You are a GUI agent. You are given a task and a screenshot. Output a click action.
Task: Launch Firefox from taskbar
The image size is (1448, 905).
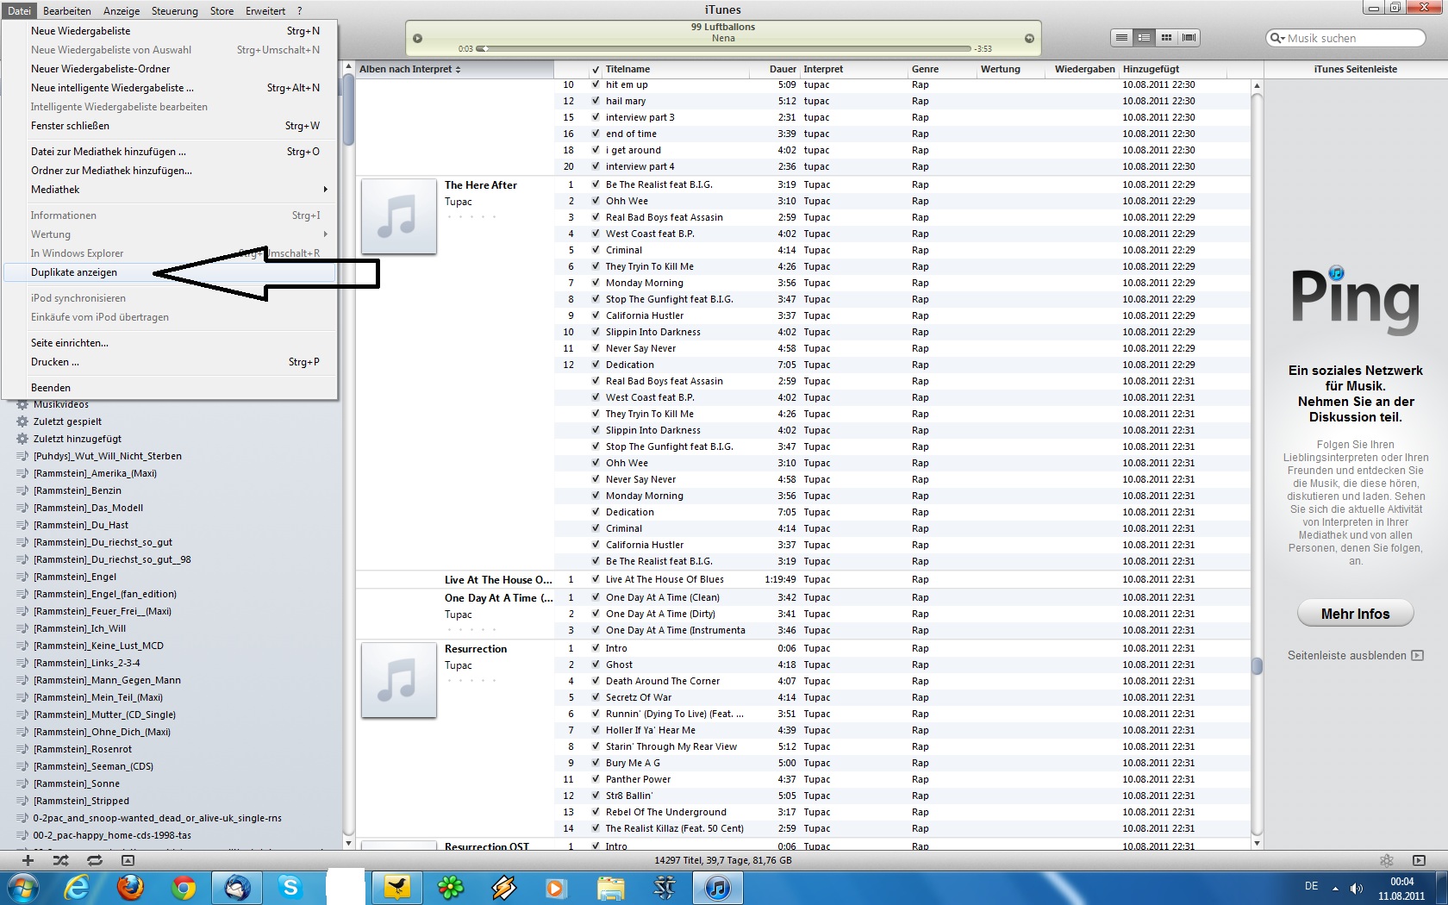point(130,887)
